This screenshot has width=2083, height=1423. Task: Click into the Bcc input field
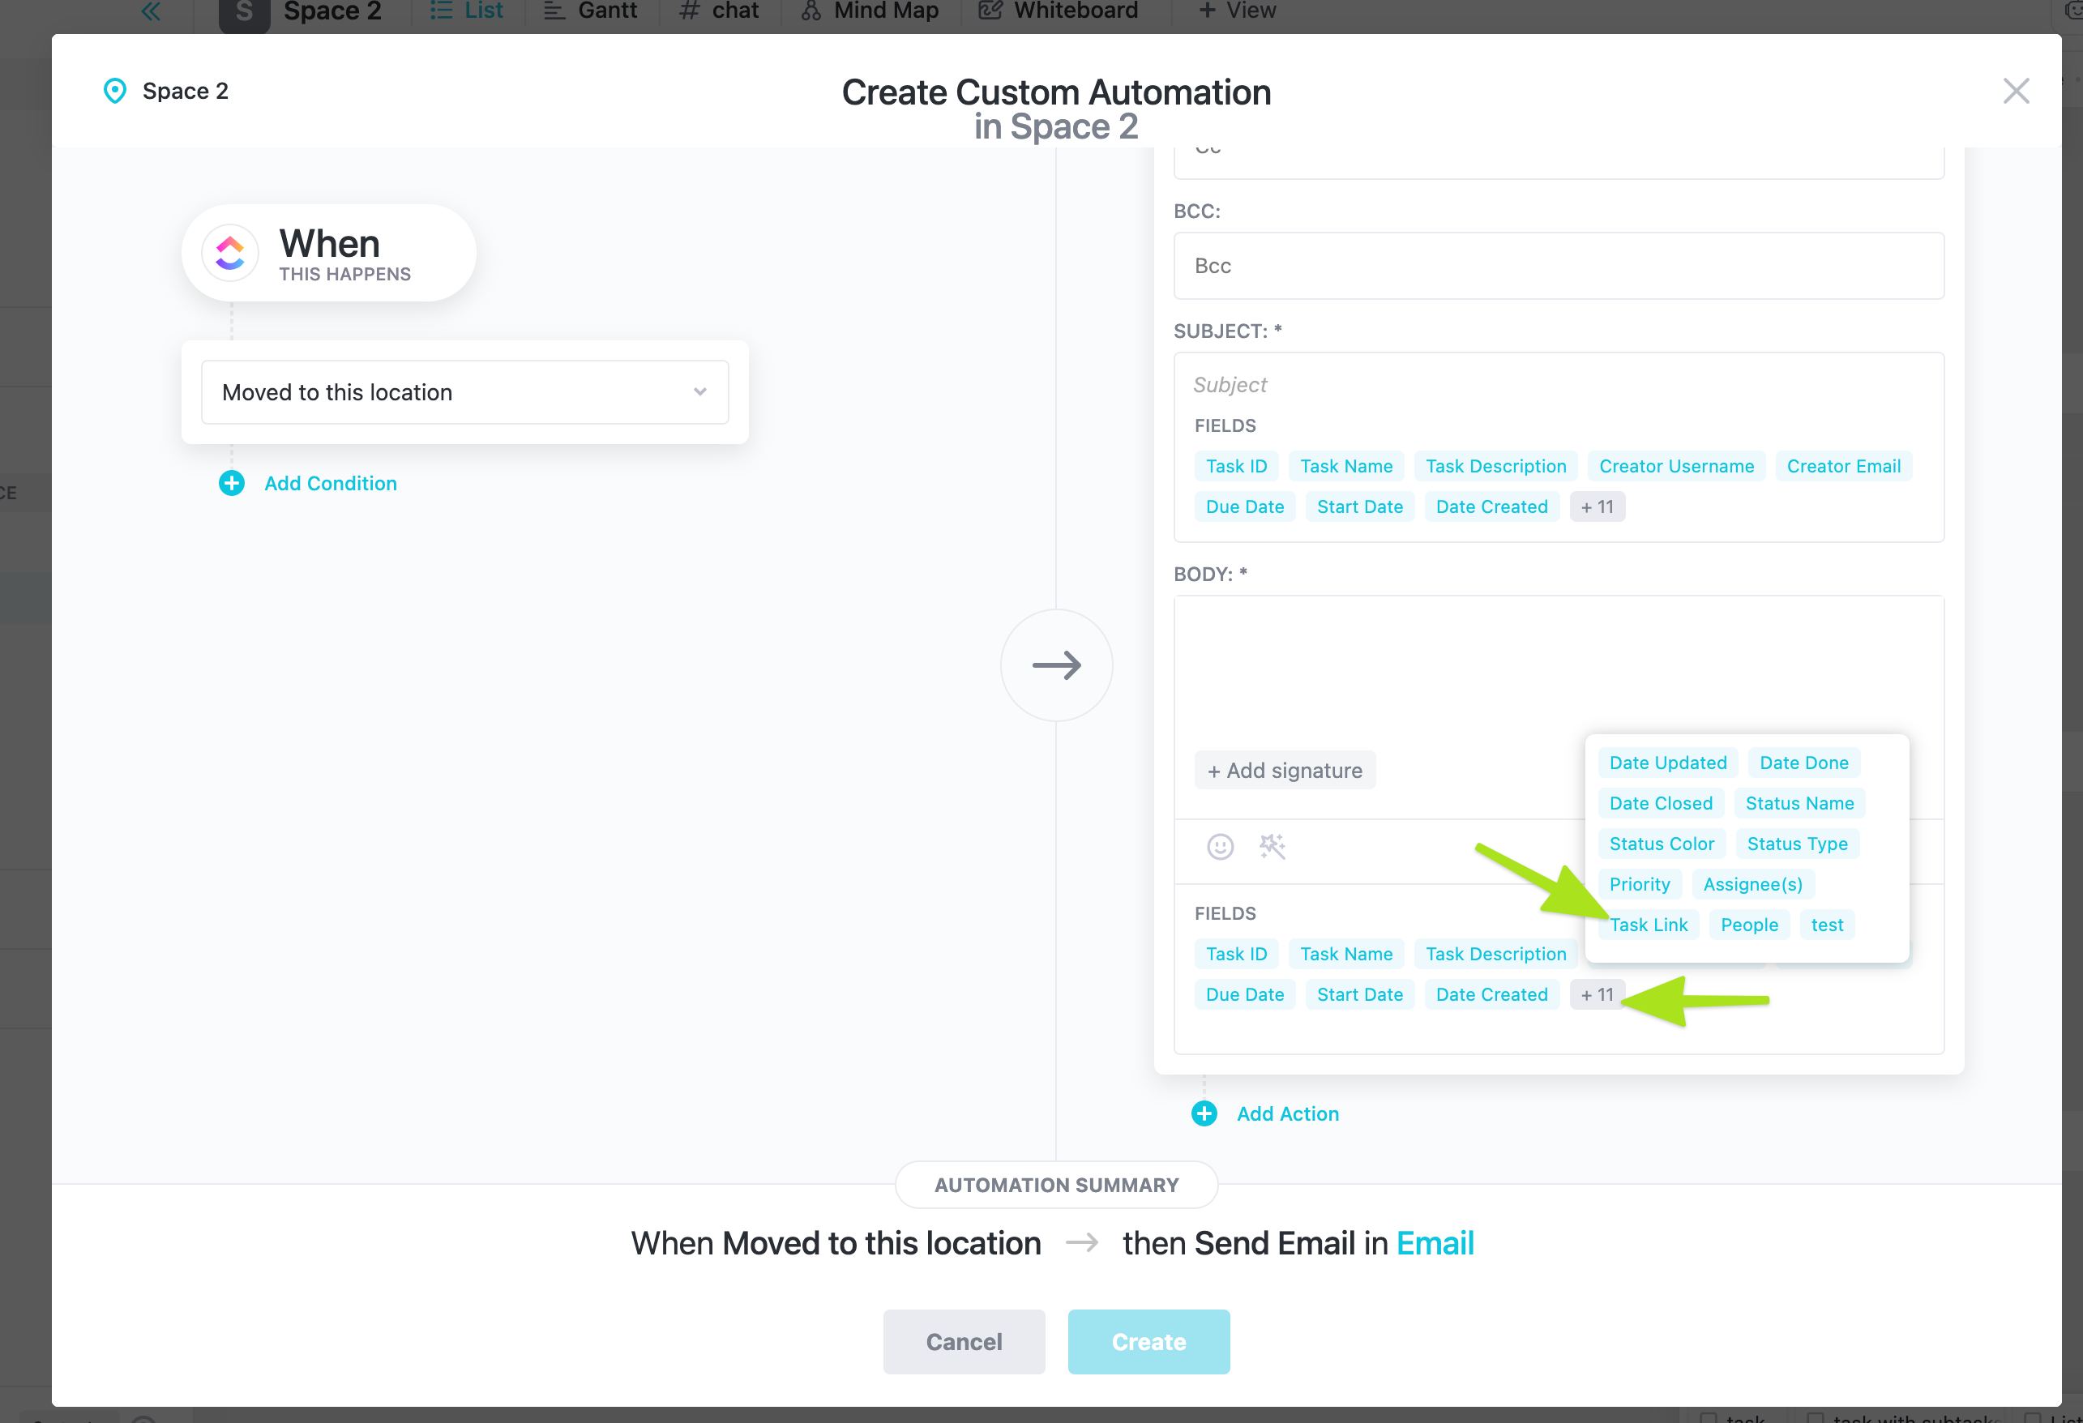pyautogui.click(x=1558, y=266)
